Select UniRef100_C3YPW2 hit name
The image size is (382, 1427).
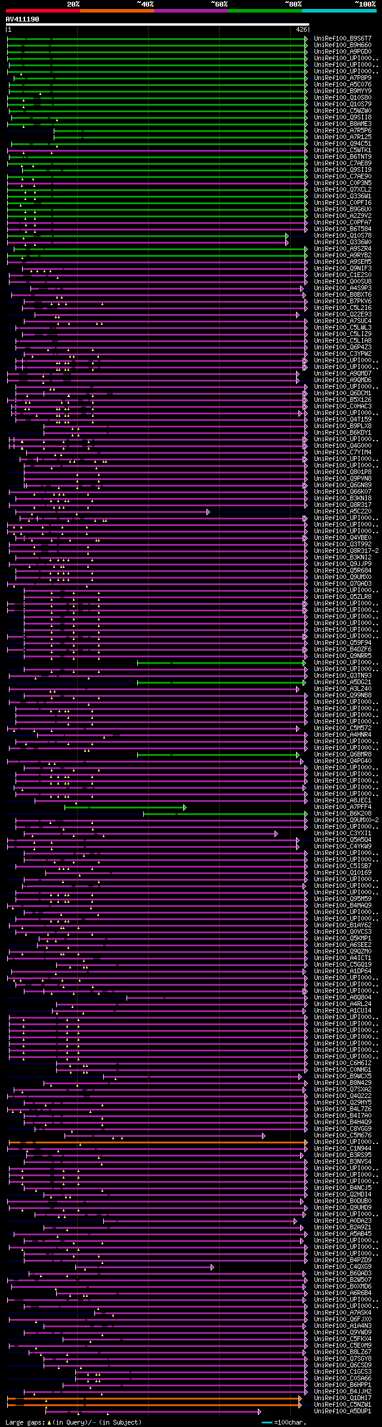click(343, 353)
